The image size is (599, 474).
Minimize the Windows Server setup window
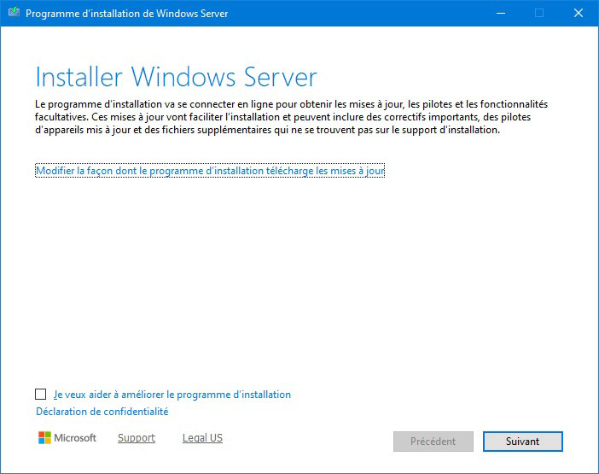(x=500, y=14)
